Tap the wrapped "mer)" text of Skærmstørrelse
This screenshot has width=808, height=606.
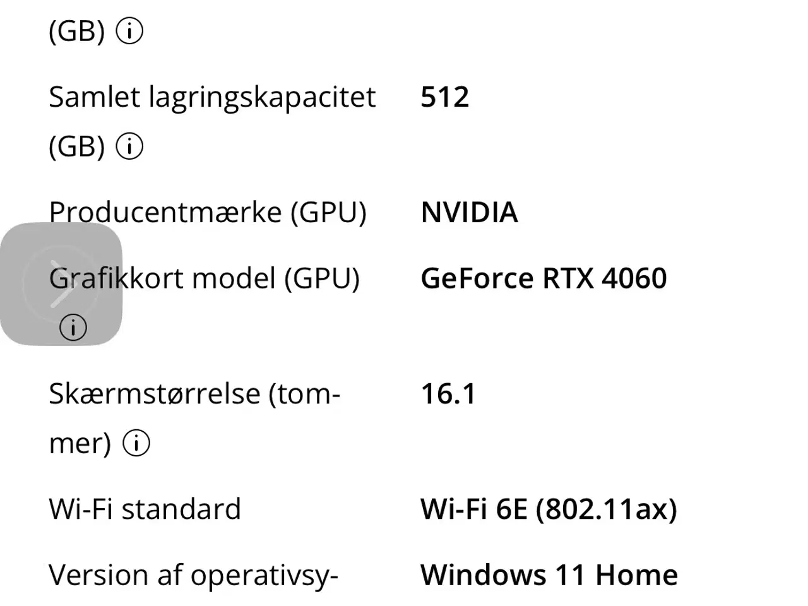point(80,443)
